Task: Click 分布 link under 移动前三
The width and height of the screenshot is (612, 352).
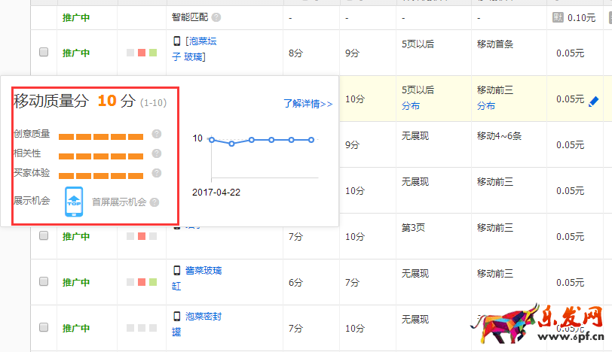Action: pyautogui.click(x=486, y=106)
